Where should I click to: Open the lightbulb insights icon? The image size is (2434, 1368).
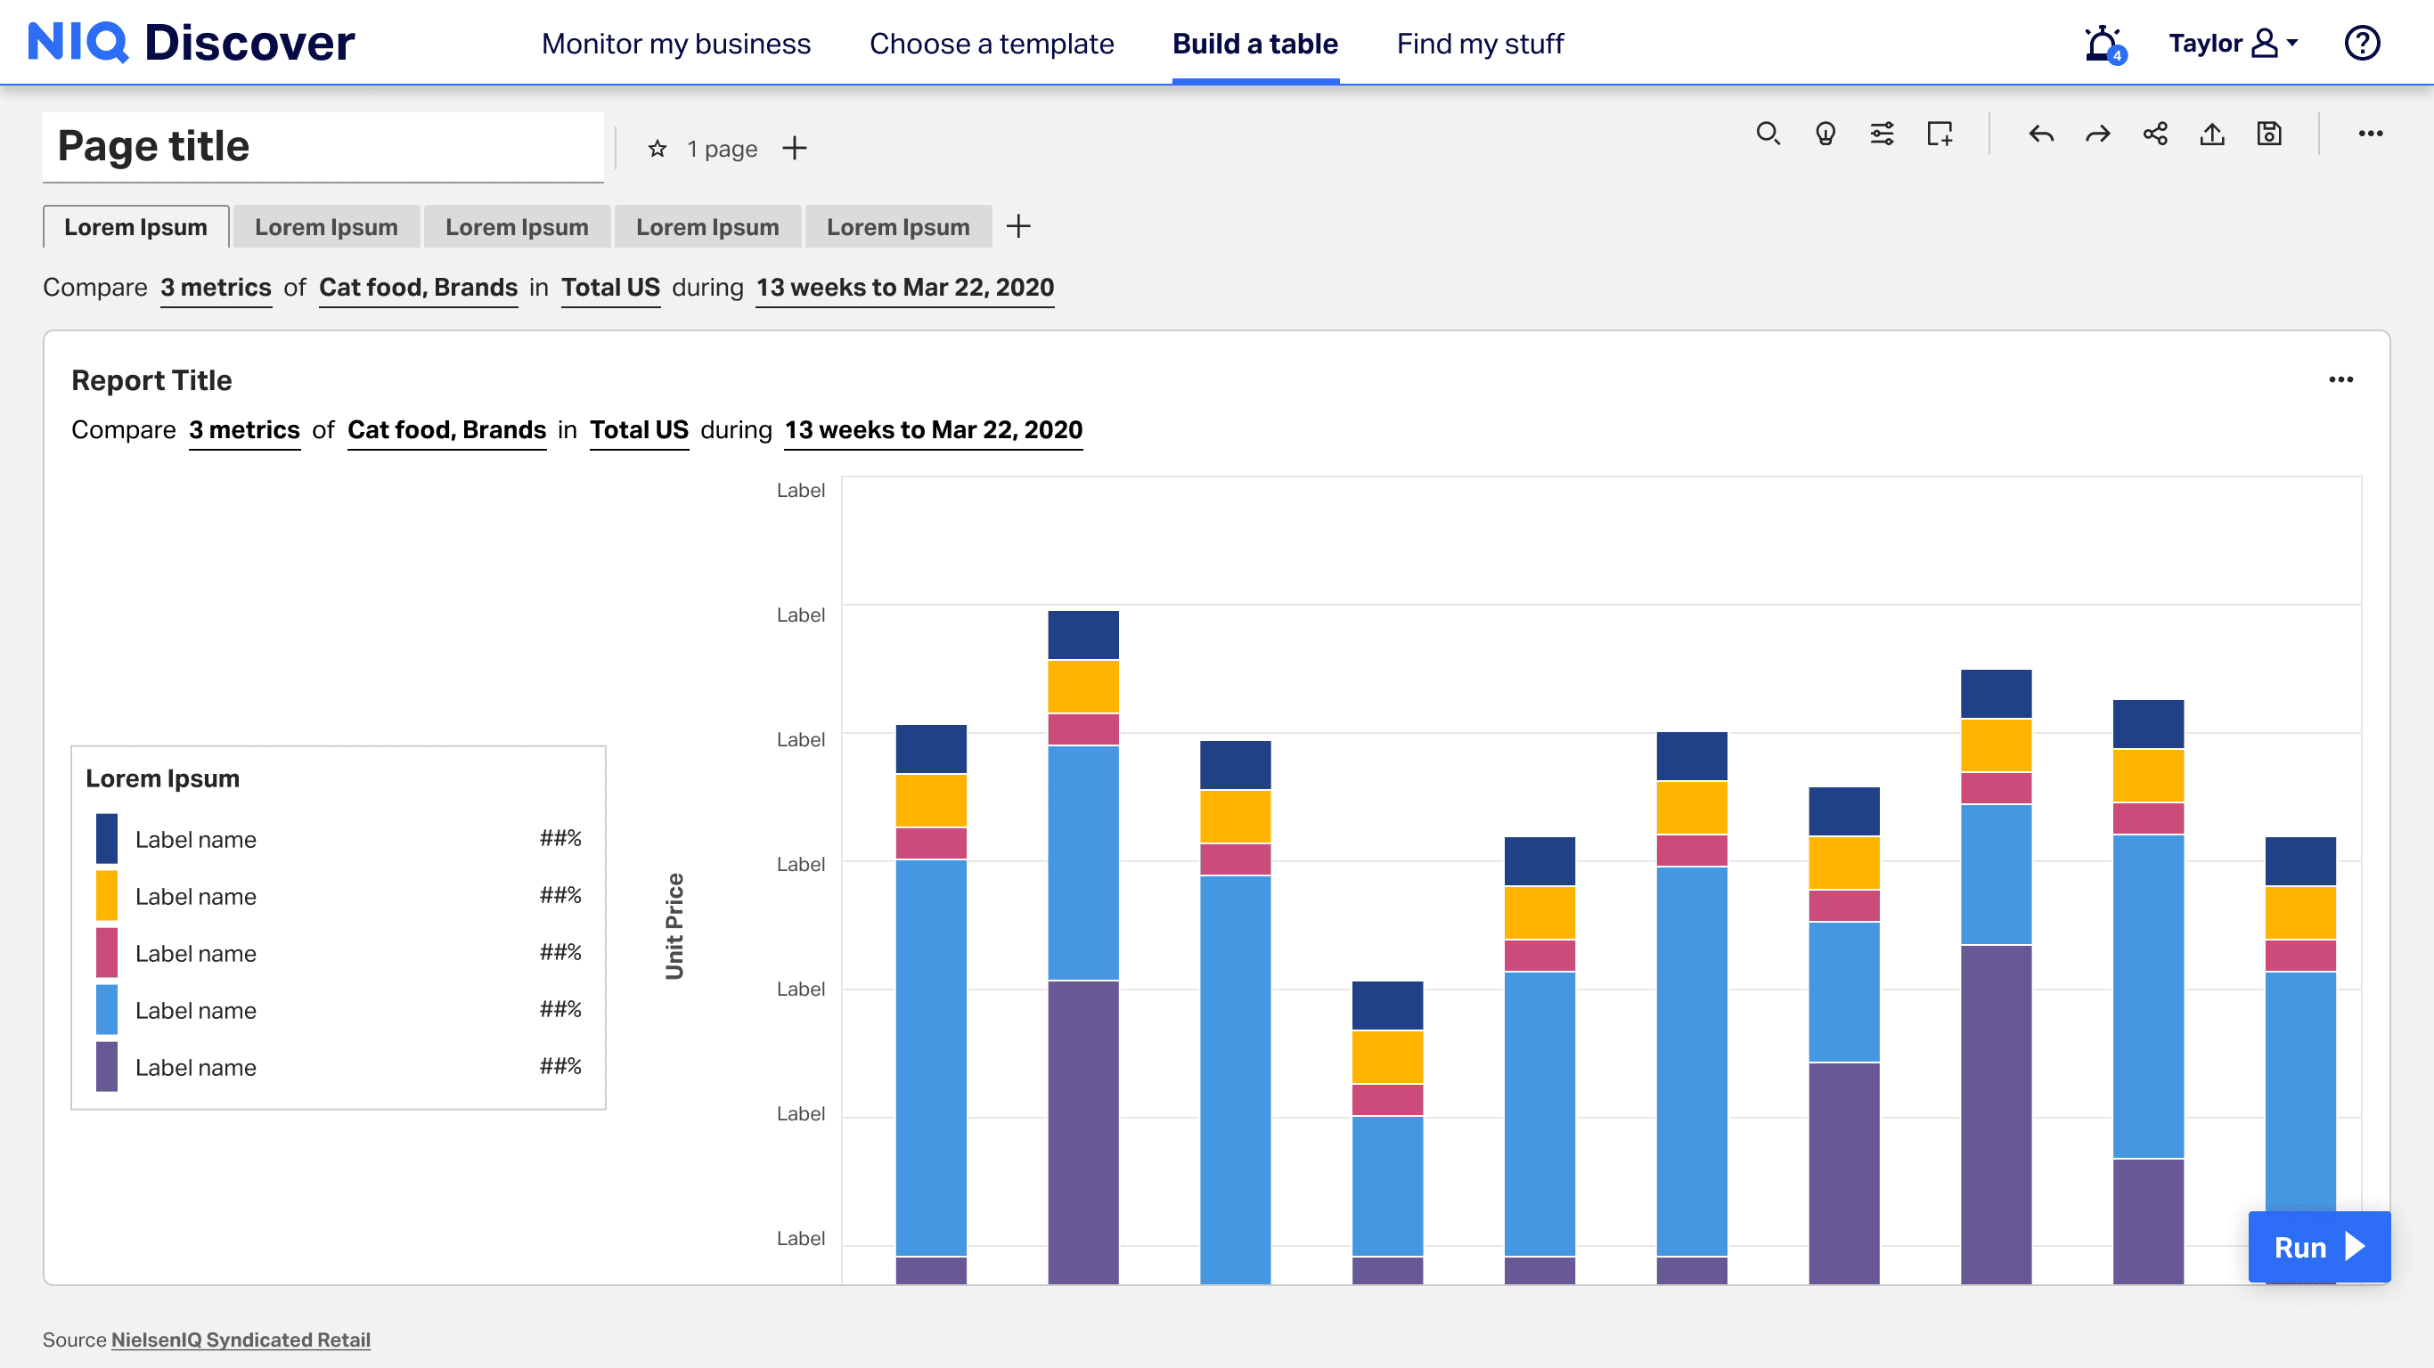click(x=1825, y=134)
